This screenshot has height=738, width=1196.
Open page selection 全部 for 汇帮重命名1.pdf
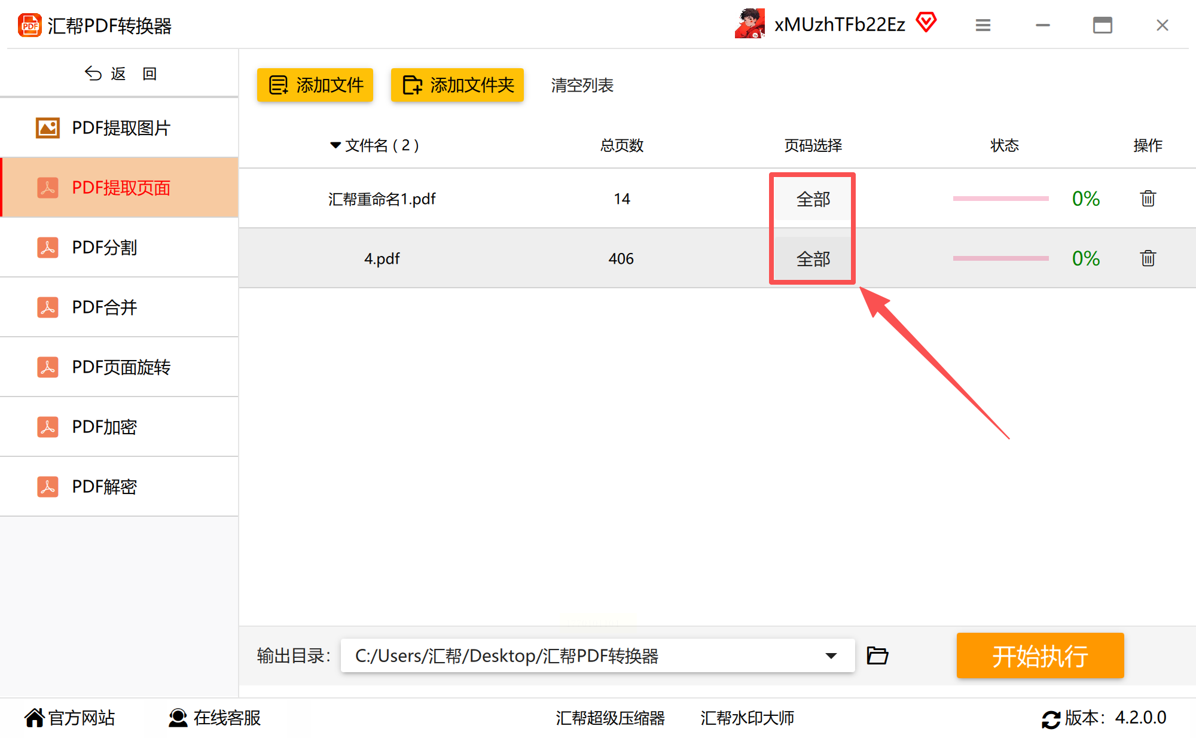813,199
